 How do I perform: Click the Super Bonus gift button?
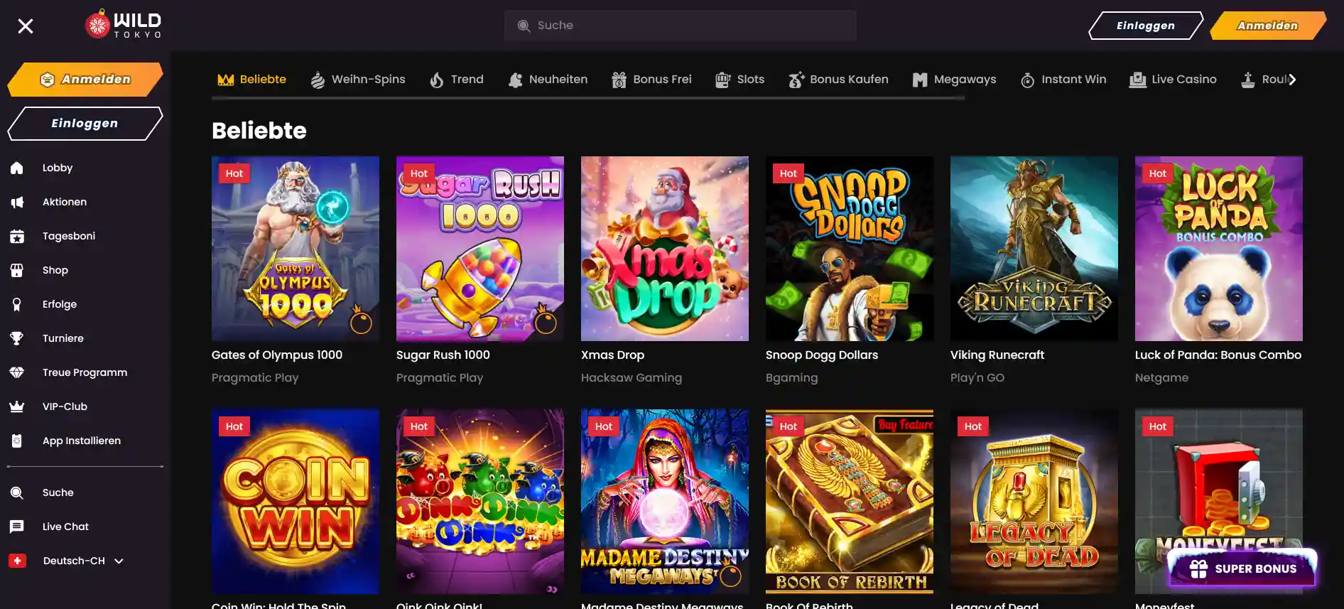coord(1242,568)
